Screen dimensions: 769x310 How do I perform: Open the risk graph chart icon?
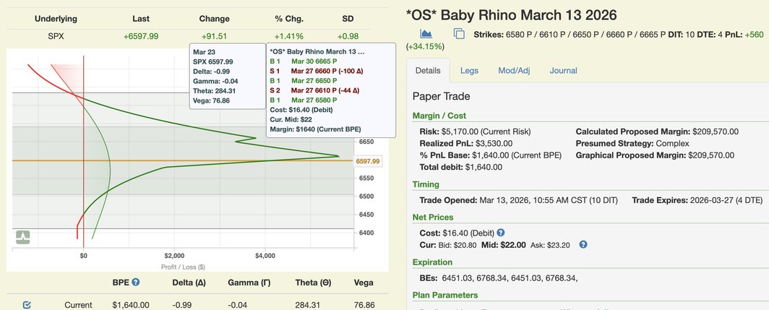[x=426, y=34]
